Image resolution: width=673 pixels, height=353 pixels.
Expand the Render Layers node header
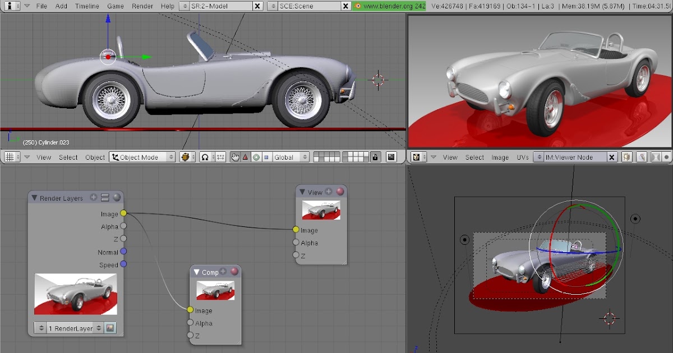[x=35, y=198]
